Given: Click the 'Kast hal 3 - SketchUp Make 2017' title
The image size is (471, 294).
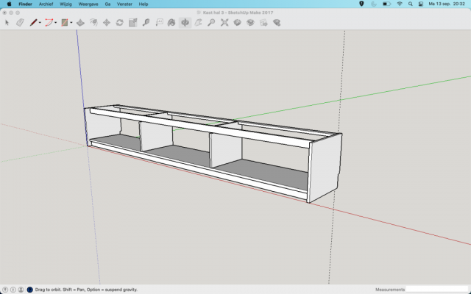Looking at the screenshot, I should coord(238,12).
